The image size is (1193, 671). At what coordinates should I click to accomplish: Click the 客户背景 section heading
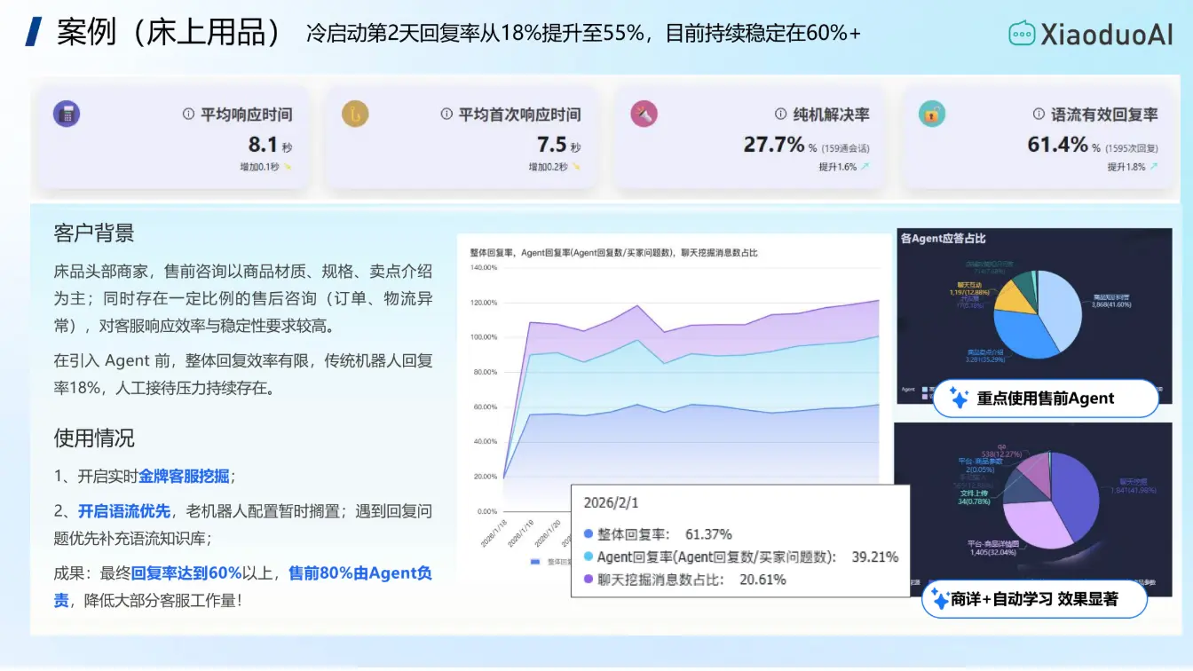(94, 233)
